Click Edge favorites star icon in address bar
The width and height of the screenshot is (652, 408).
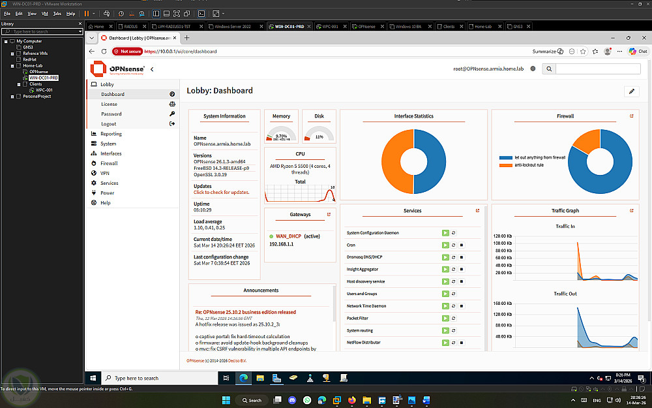point(583,51)
